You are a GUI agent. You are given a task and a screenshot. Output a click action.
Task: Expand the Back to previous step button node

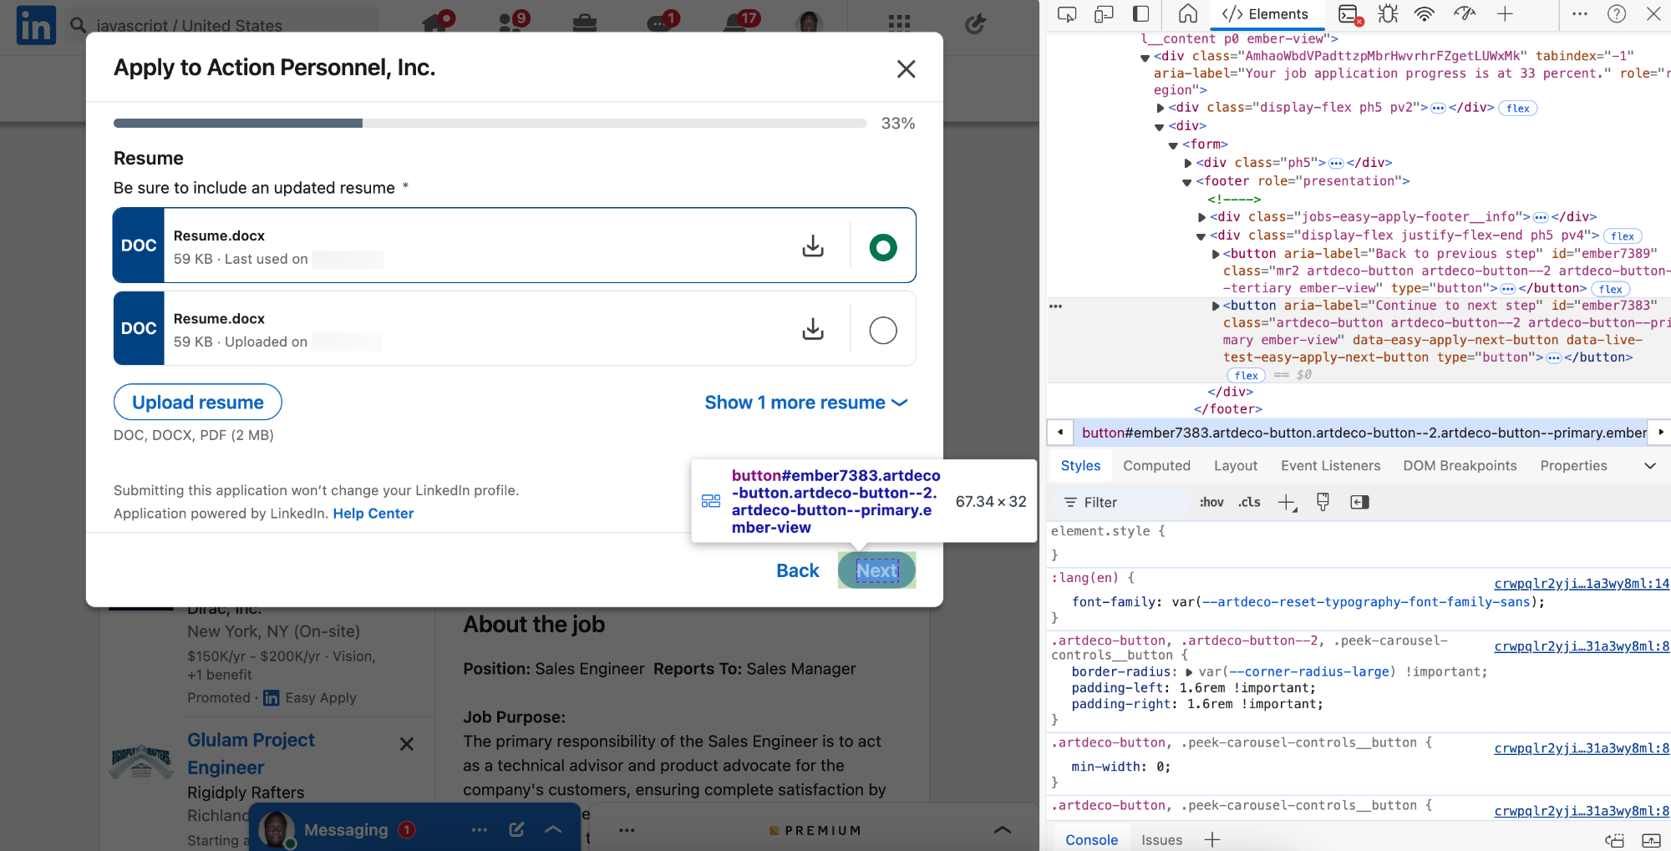[1216, 254]
